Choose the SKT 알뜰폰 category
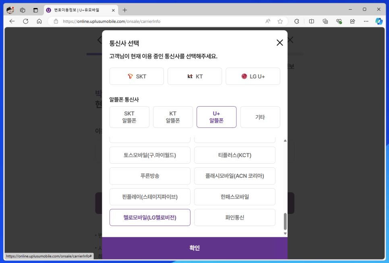Image resolution: width=389 pixels, height=263 pixels. 129,117
